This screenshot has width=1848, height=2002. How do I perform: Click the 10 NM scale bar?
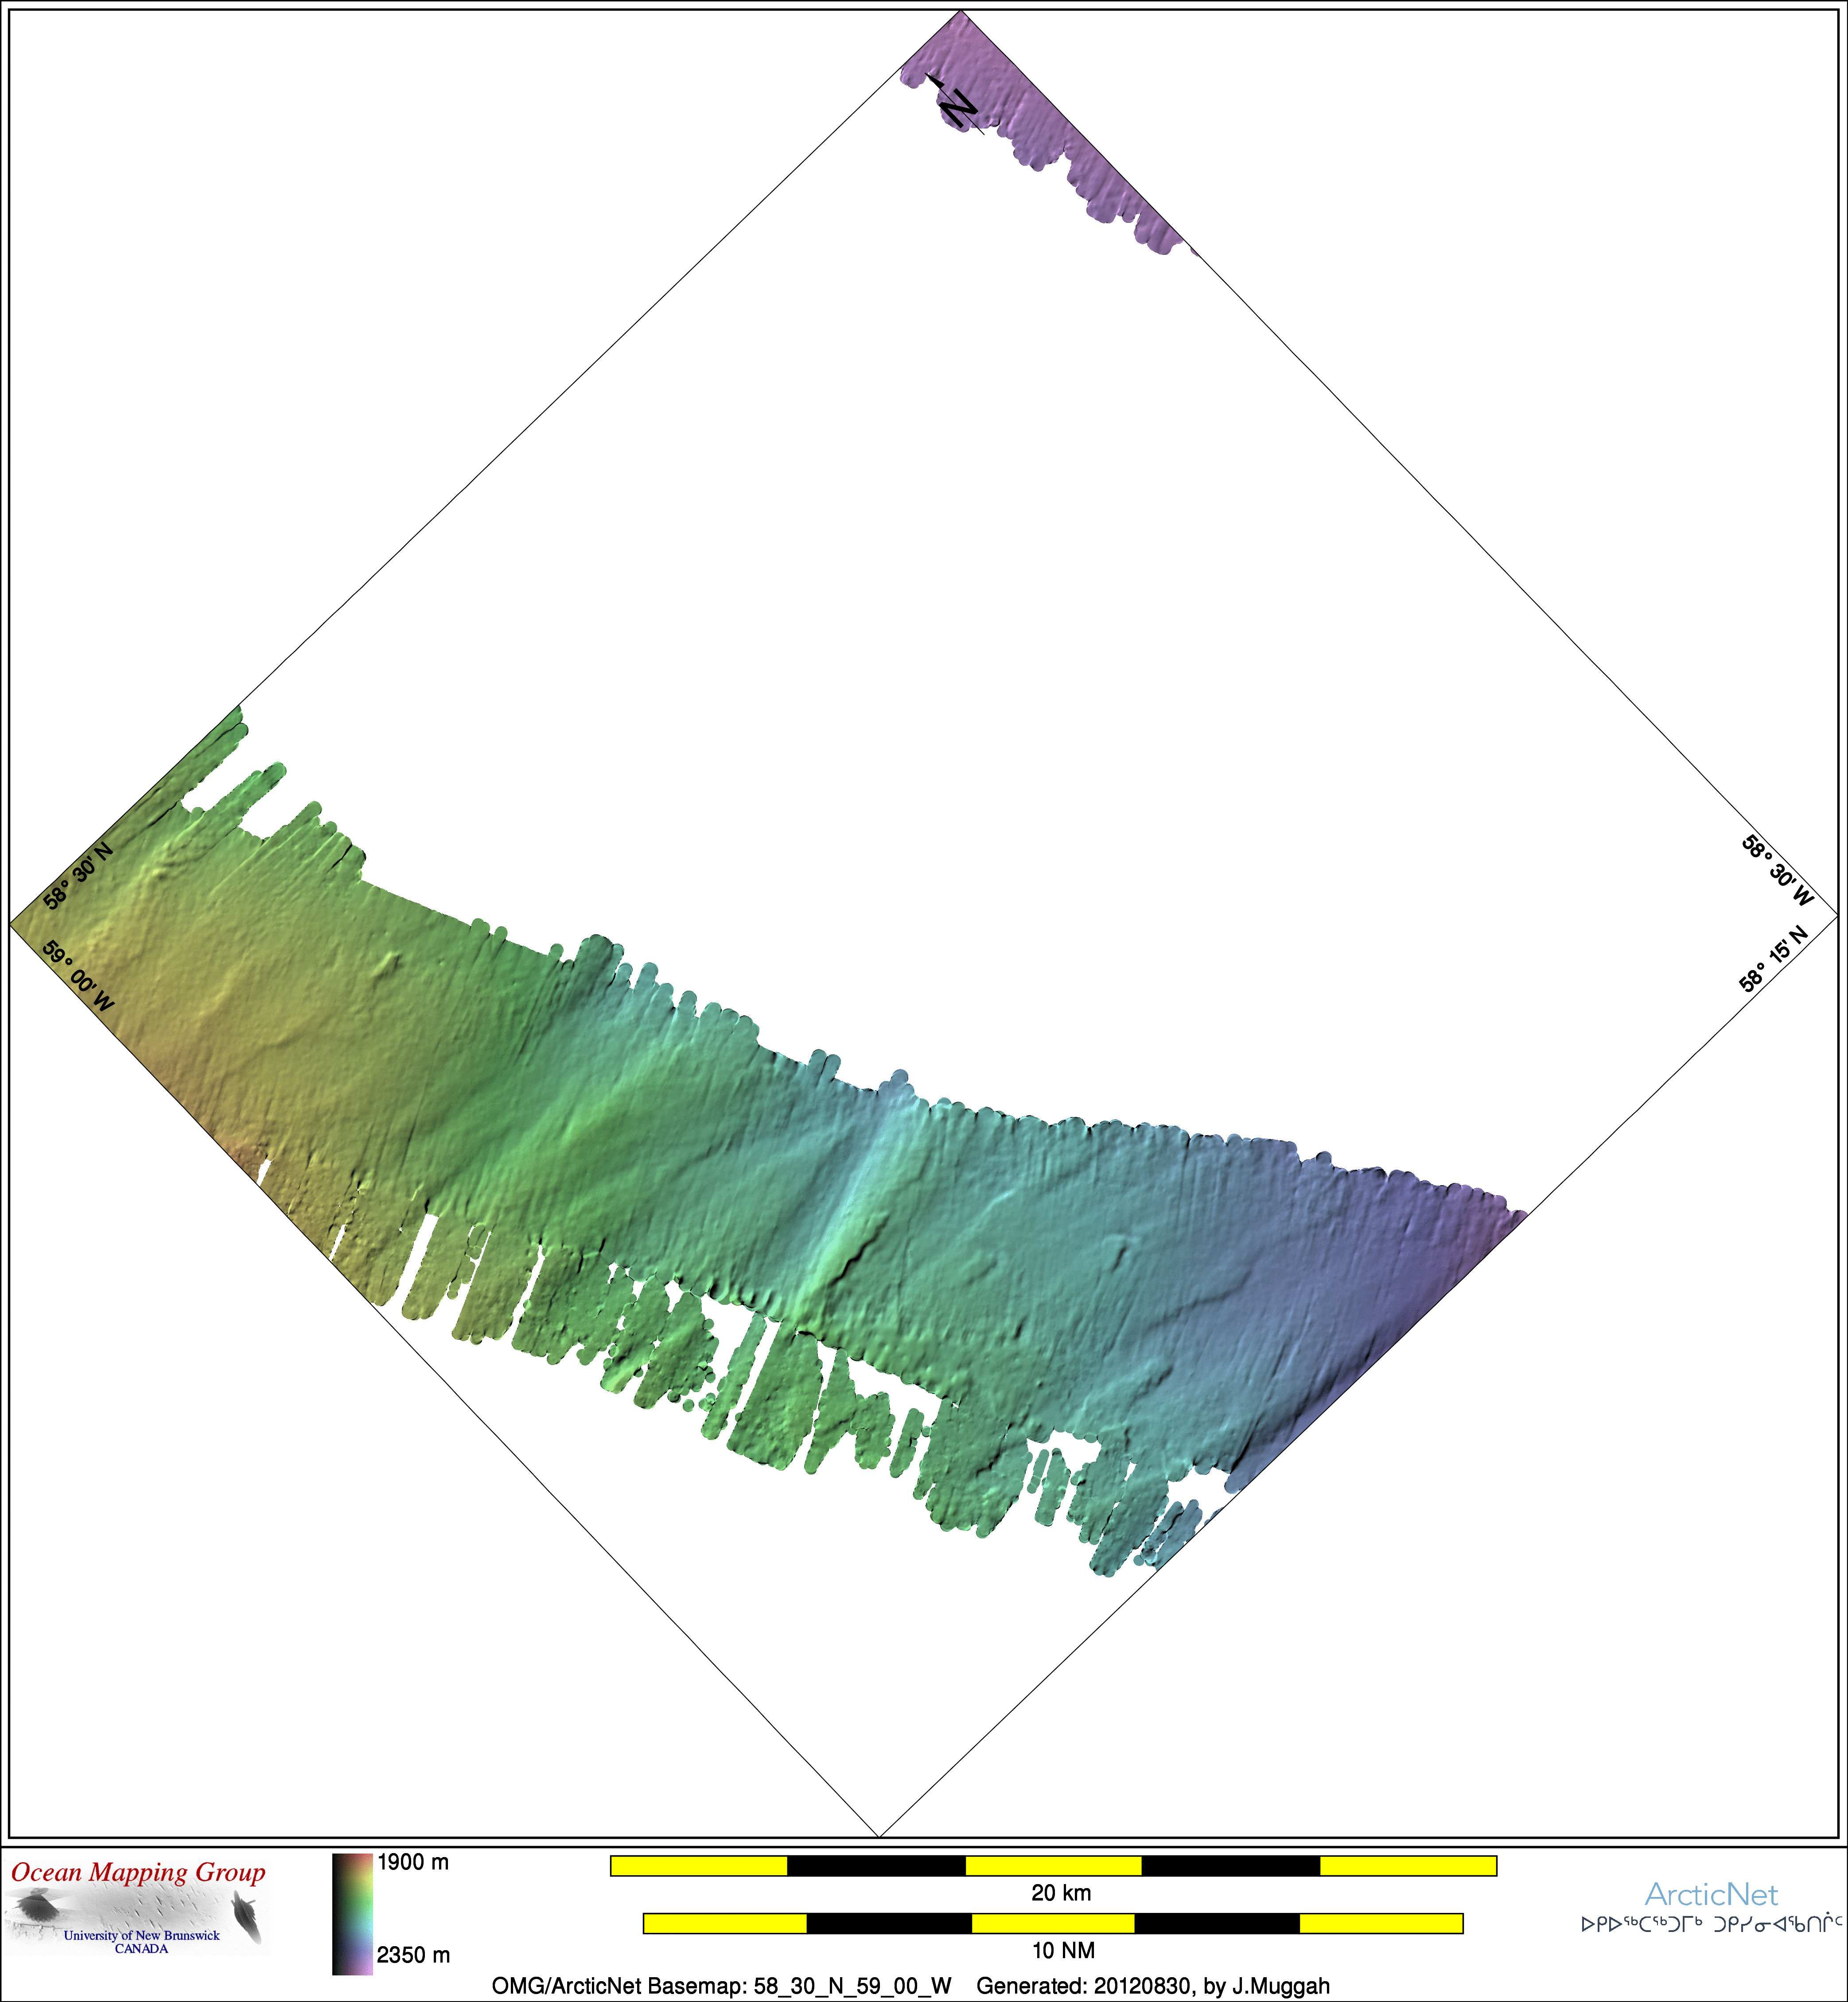pyautogui.click(x=1053, y=1923)
